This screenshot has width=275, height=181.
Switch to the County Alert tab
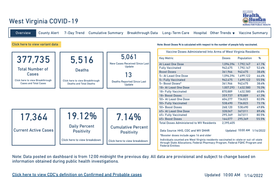[48, 33]
